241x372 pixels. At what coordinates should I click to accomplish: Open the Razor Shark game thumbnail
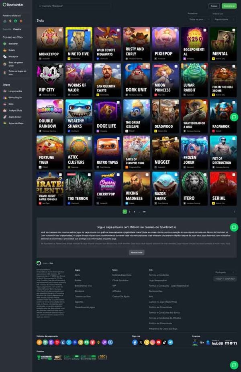pyautogui.click(x=165, y=189)
